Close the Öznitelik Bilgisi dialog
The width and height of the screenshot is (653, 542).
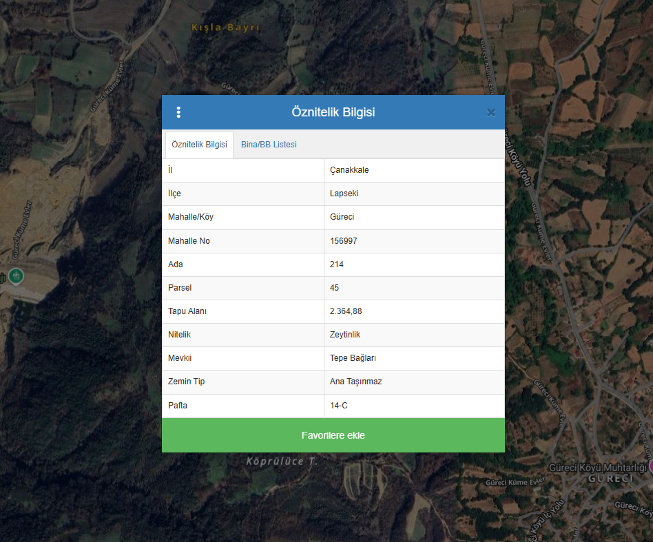coord(490,112)
